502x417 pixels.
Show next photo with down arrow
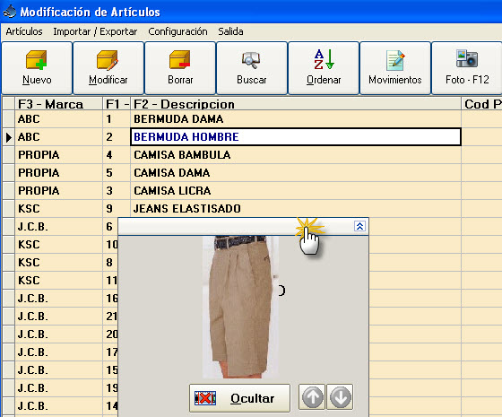tap(340, 397)
